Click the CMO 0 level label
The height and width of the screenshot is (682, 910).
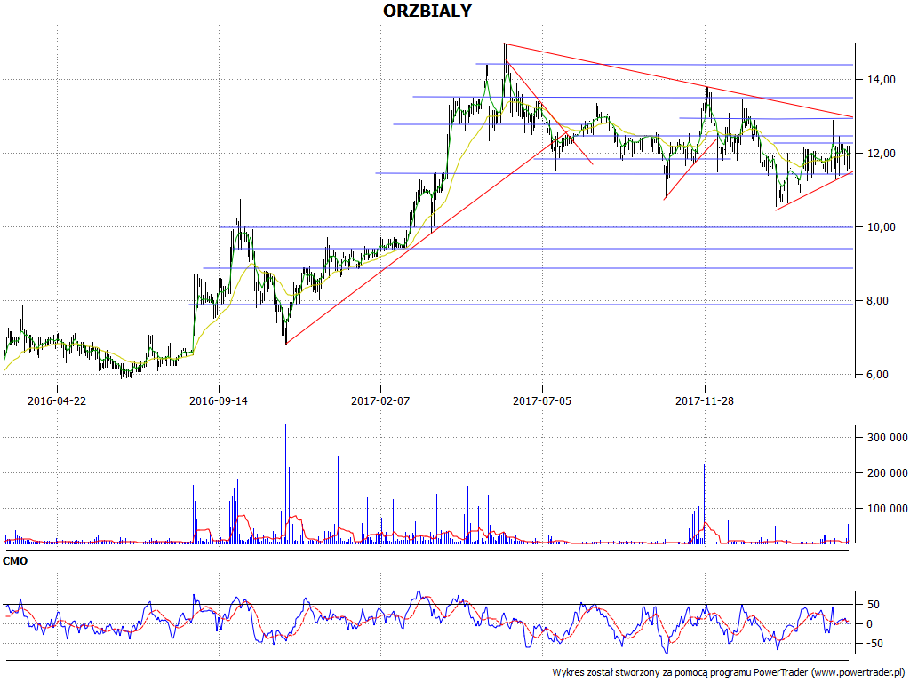[869, 624]
